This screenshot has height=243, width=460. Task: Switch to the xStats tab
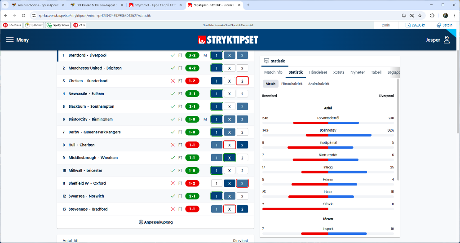(x=339, y=72)
